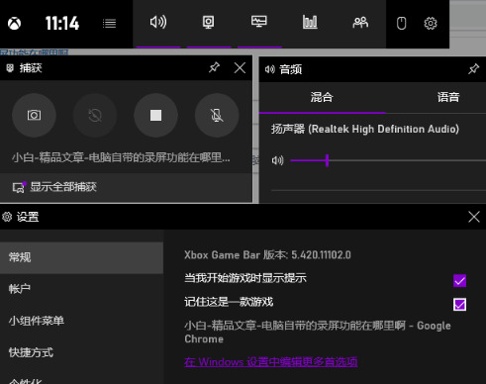
Task: Open settings via the gear icon
Action: click(x=431, y=24)
